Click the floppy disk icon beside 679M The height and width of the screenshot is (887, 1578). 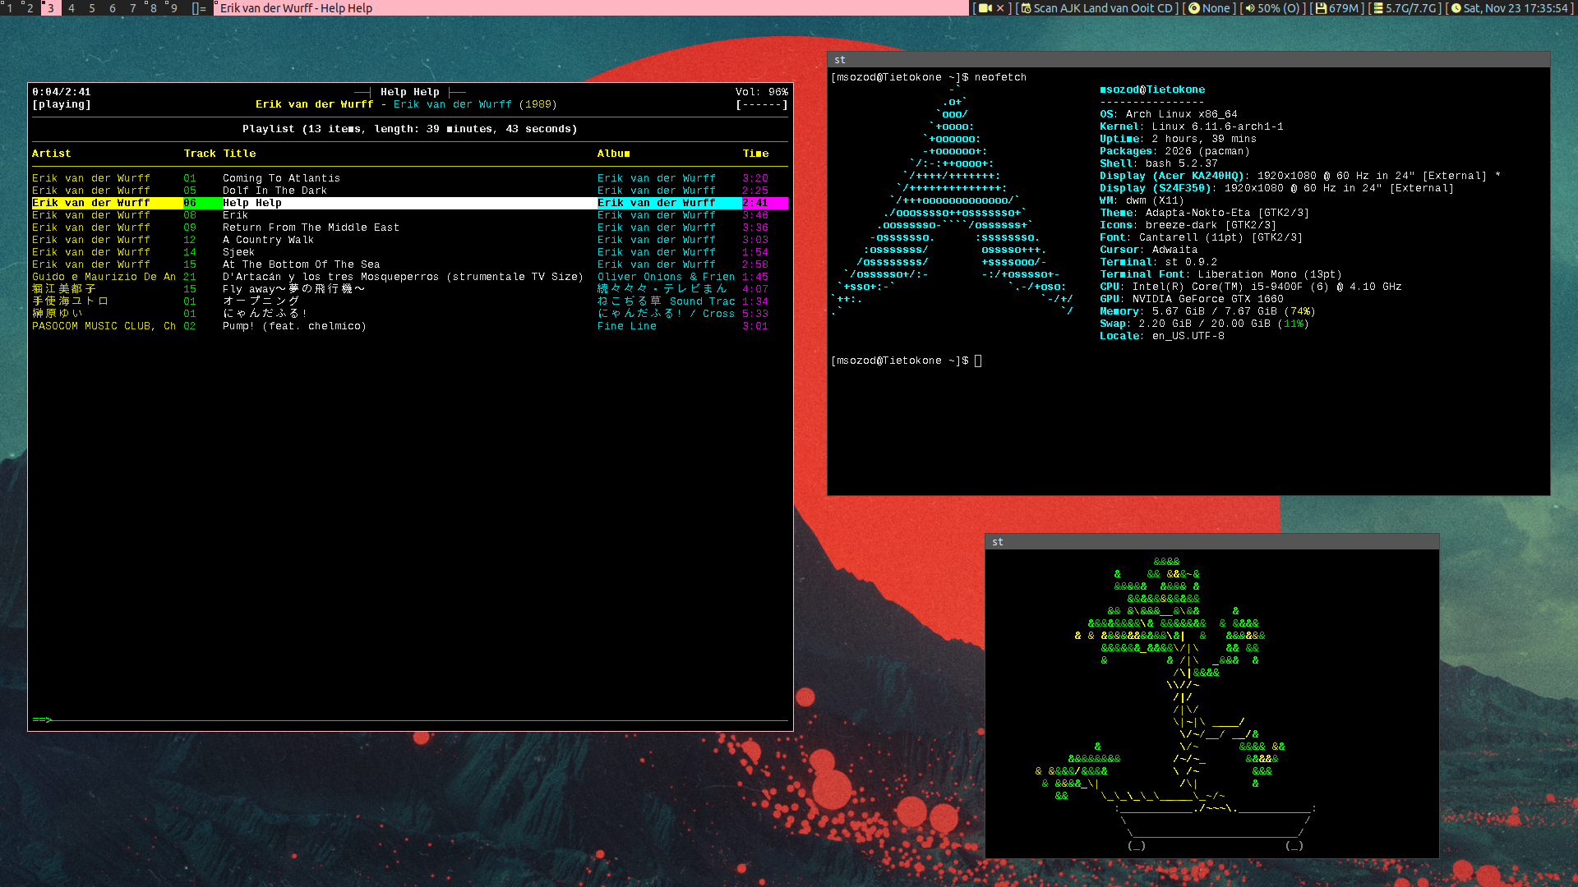(1321, 8)
